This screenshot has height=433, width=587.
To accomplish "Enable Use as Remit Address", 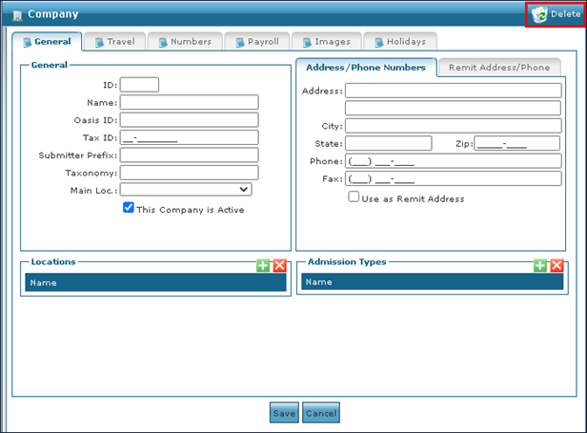I will click(354, 197).
